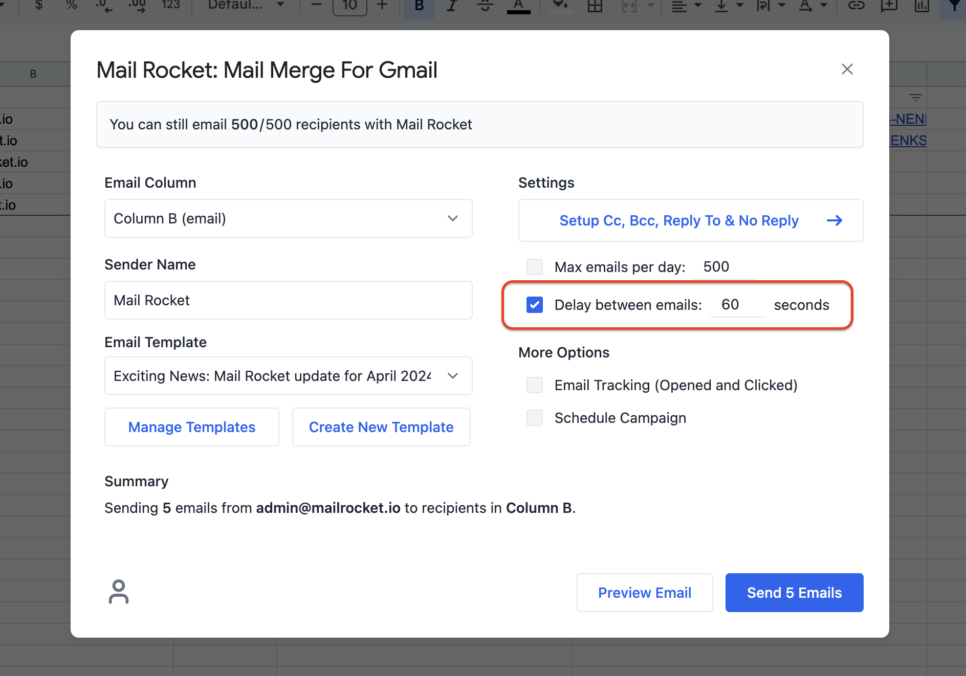966x676 pixels.
Task: Check the Schedule Campaign option
Action: 535,418
